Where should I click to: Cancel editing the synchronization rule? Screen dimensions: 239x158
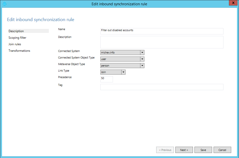click(x=222, y=150)
